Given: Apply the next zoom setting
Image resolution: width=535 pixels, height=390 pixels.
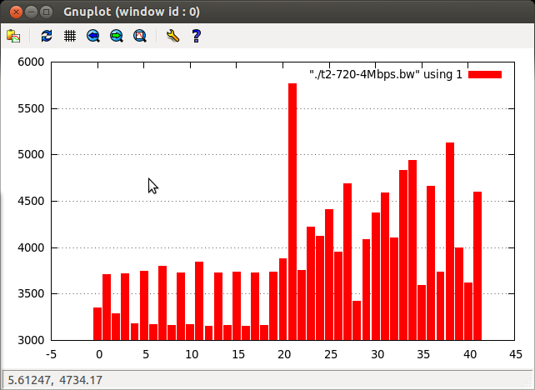Looking at the screenshot, I should click(x=117, y=36).
